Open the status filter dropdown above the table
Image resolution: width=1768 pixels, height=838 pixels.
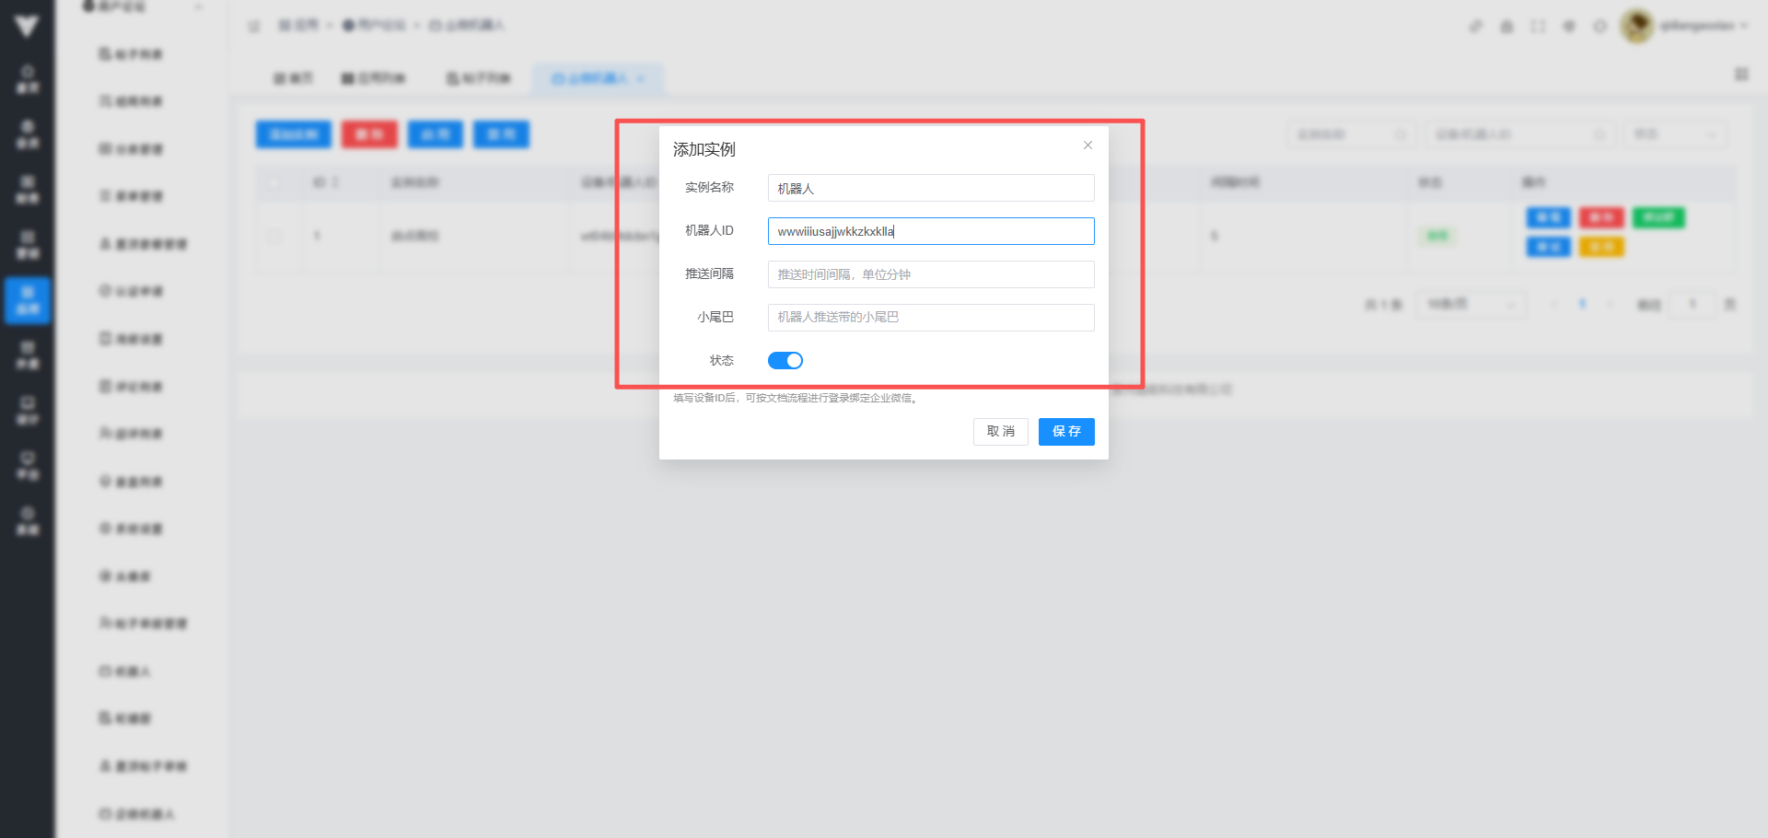click(1674, 134)
